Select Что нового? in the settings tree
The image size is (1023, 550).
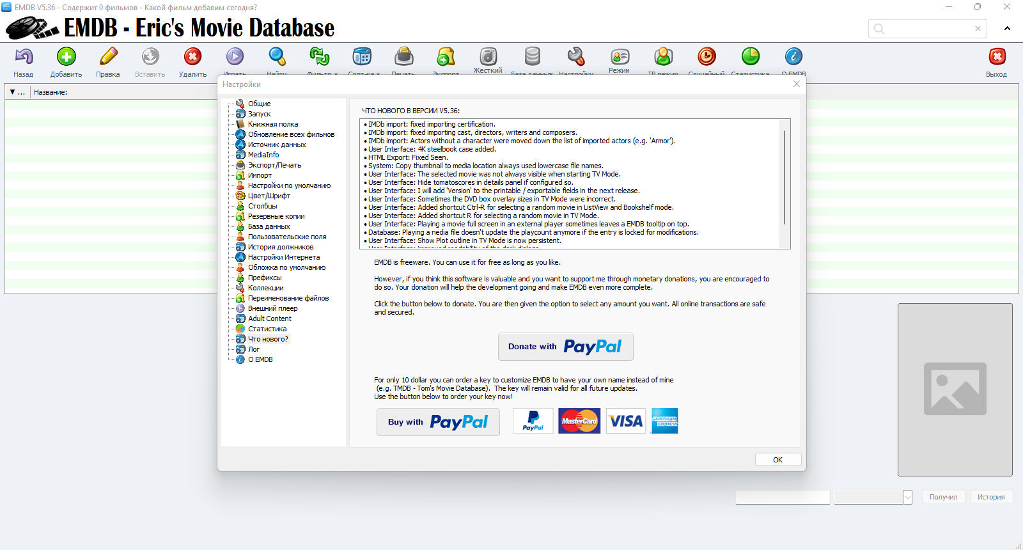click(x=268, y=339)
